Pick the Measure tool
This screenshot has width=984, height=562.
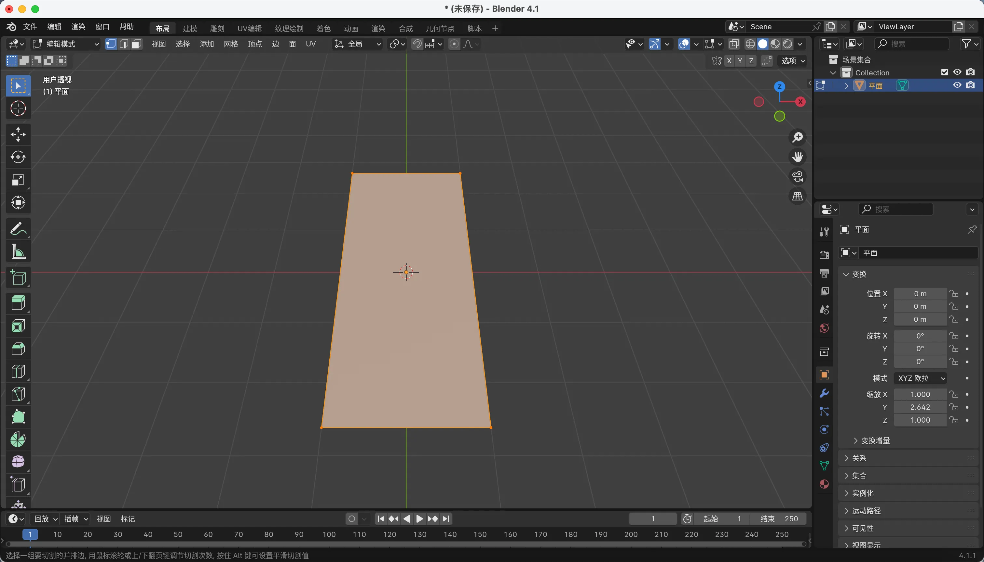coord(18,252)
